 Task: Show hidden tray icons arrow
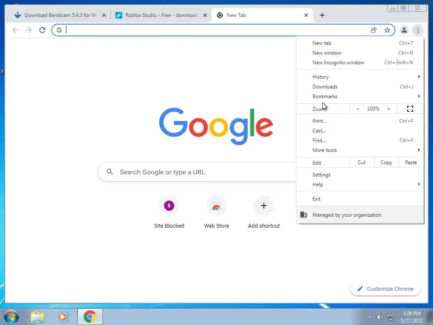pos(370,317)
